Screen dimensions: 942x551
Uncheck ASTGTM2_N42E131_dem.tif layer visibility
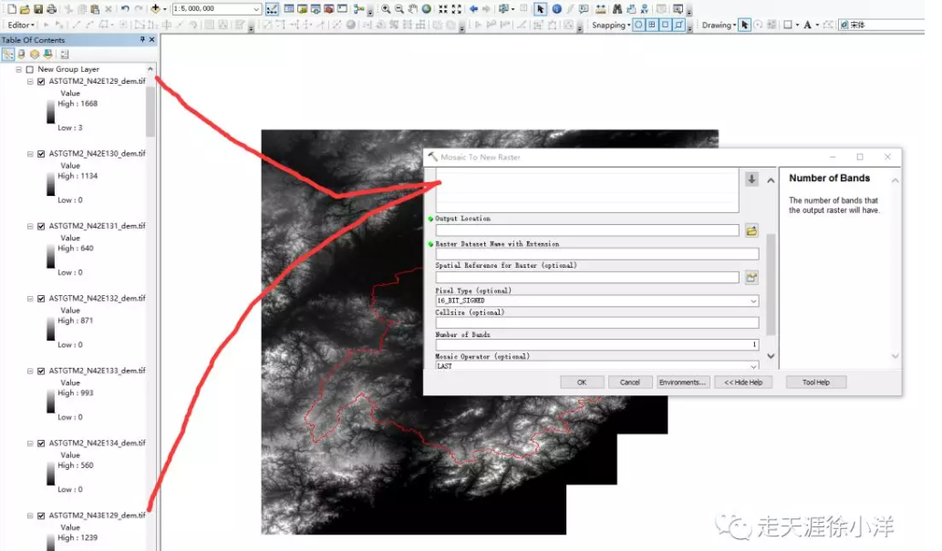pos(39,225)
